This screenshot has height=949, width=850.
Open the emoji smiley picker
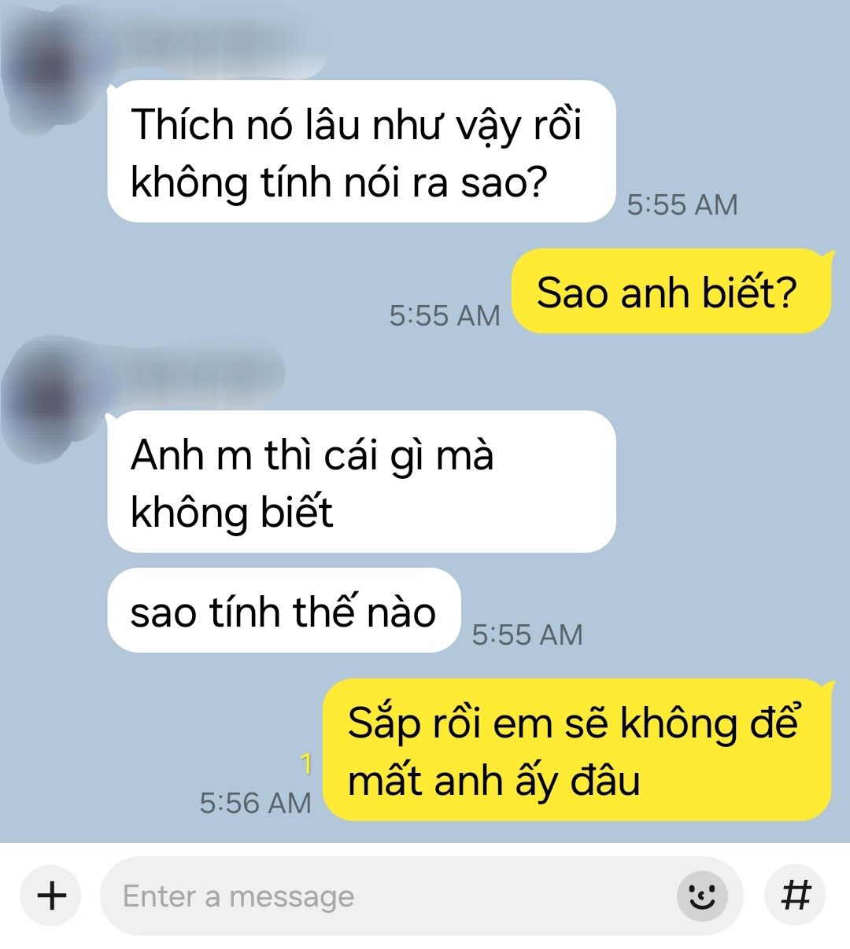[x=702, y=896]
